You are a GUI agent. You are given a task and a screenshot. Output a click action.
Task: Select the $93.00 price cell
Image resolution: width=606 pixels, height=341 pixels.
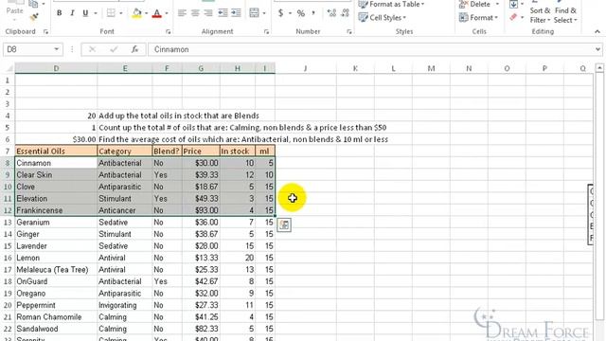[x=201, y=210]
